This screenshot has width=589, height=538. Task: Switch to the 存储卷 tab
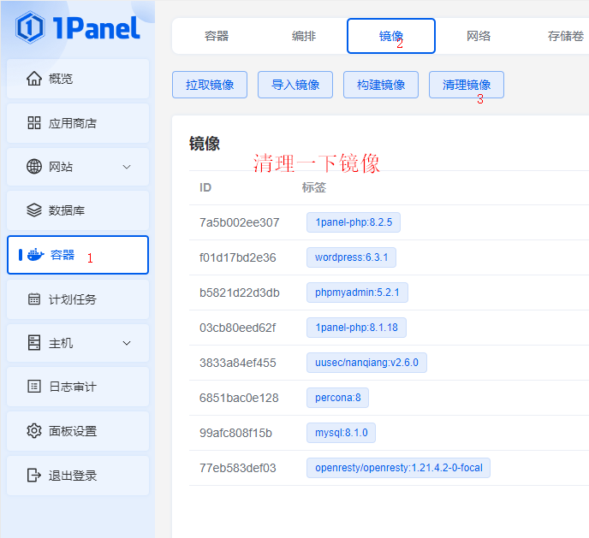pos(565,36)
